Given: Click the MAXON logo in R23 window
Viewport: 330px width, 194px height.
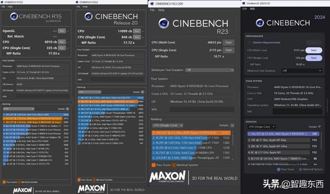Looking at the screenshot, I should pyautogui.click(x=168, y=177).
